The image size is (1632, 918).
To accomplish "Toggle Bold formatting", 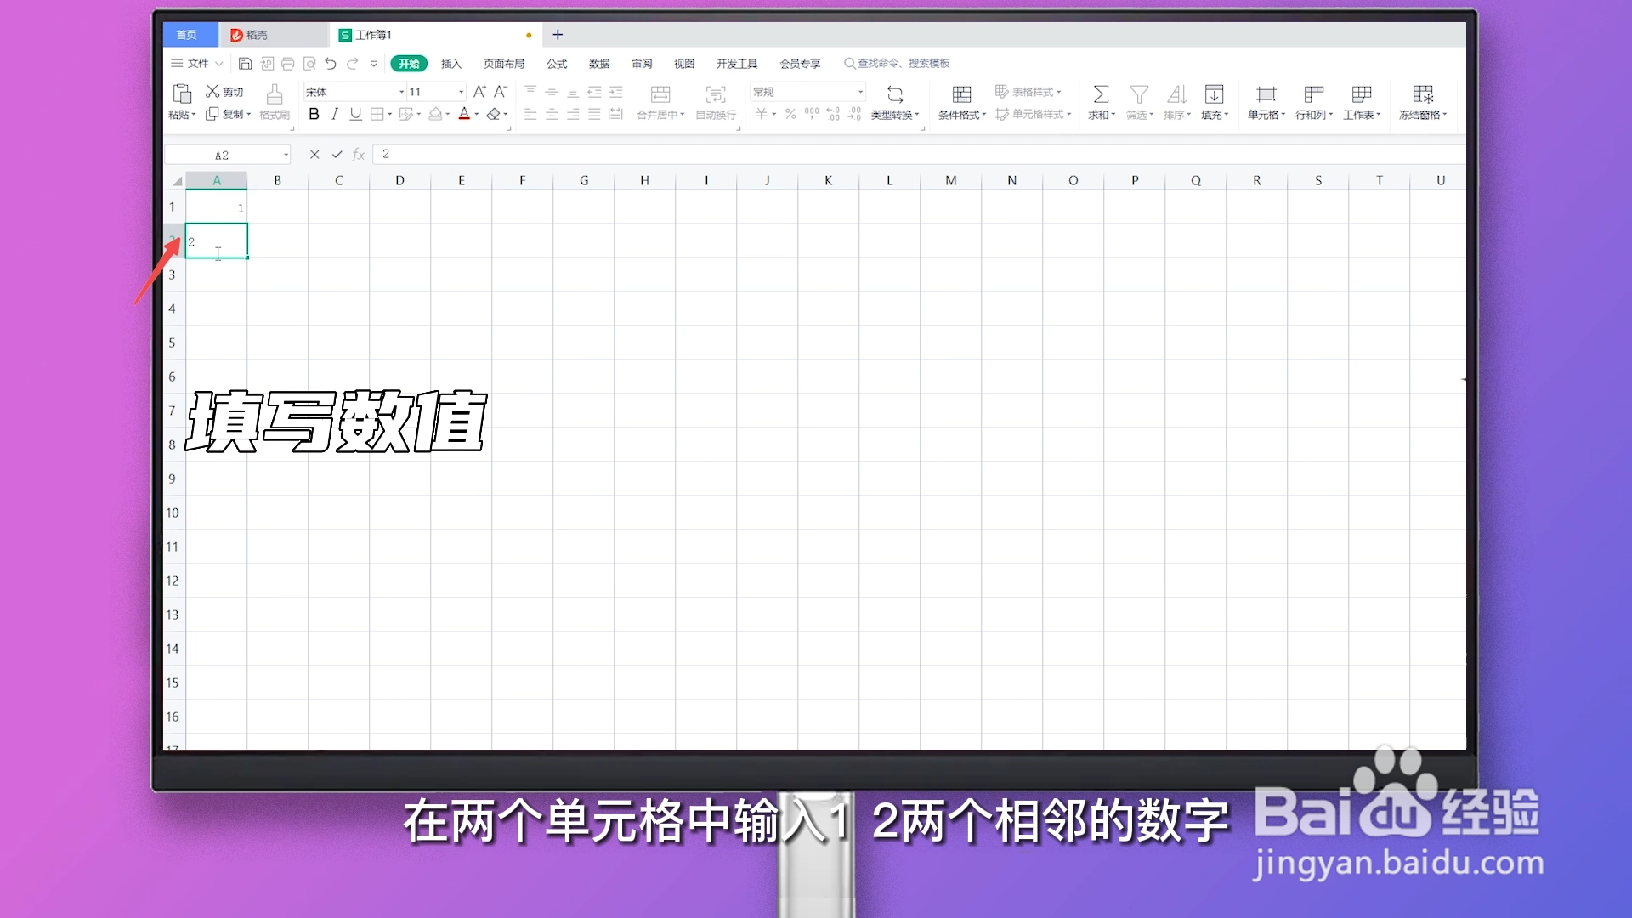I will tap(314, 114).
